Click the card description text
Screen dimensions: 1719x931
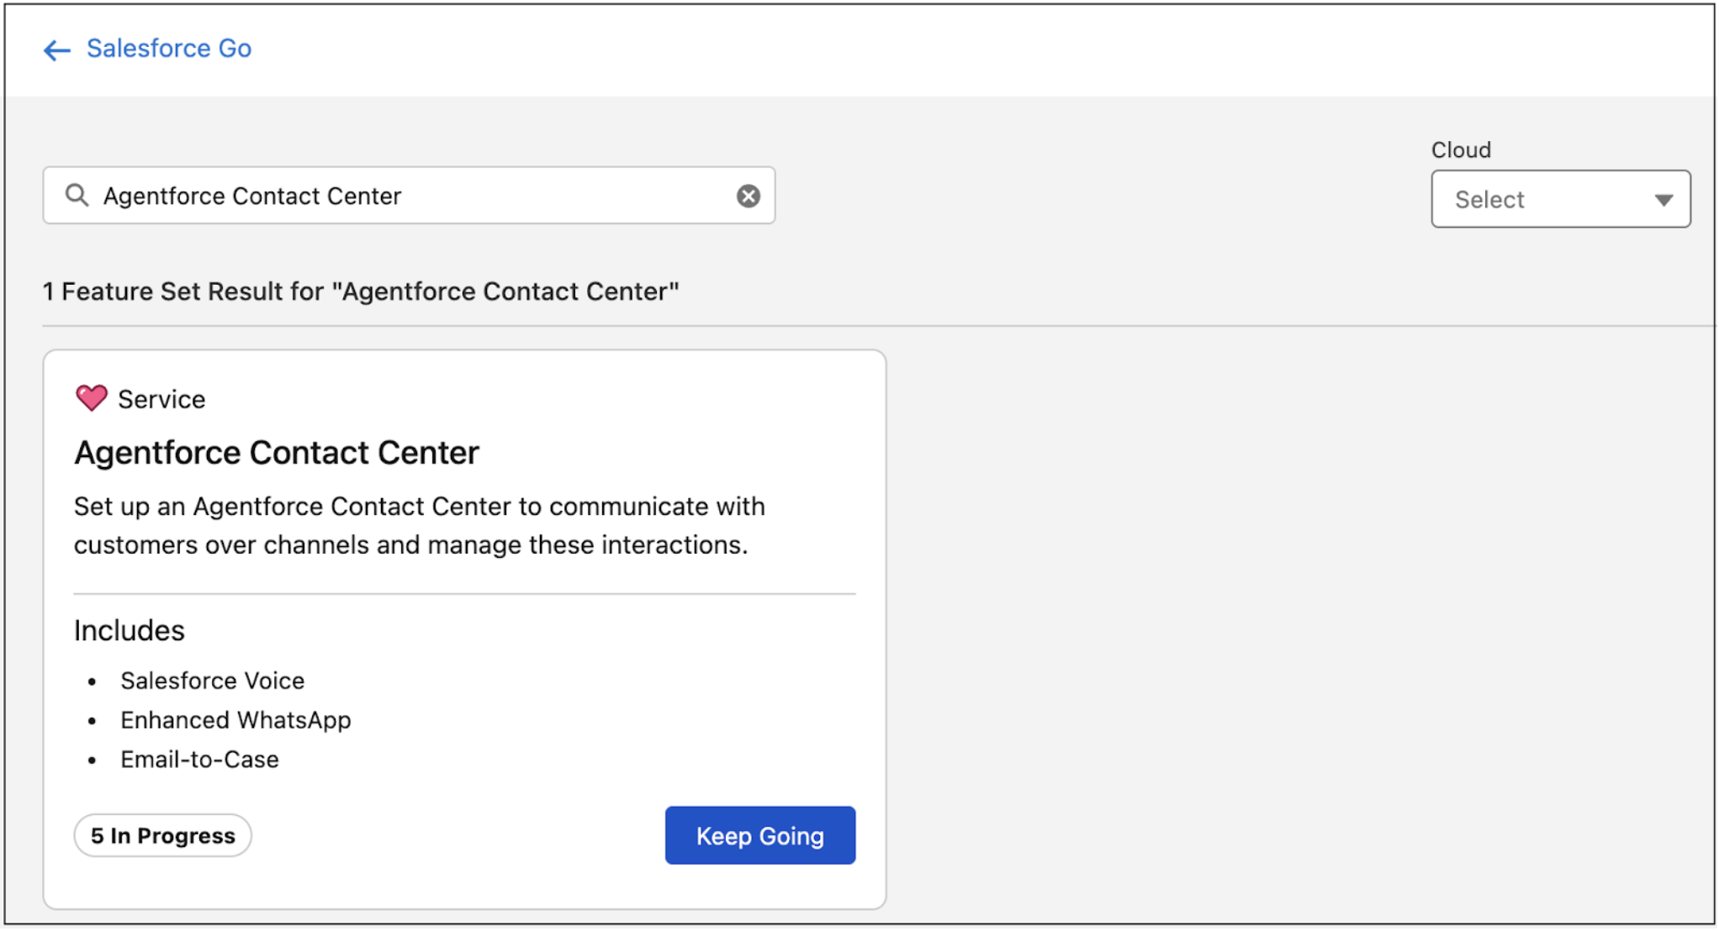click(x=419, y=525)
